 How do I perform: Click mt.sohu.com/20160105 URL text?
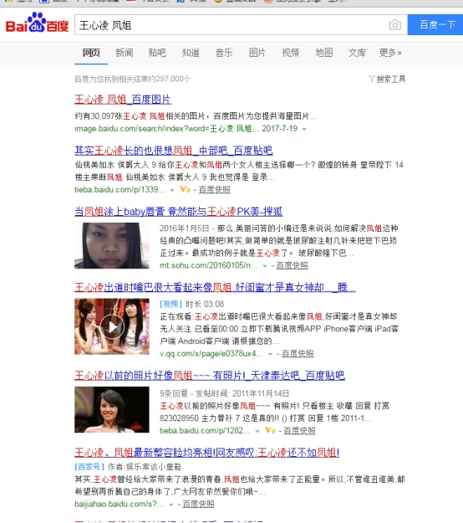coord(208,265)
